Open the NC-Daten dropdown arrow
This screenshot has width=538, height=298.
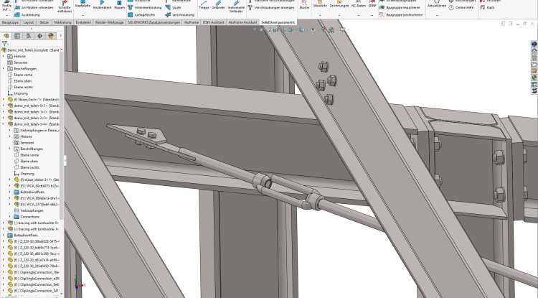[x=358, y=16]
